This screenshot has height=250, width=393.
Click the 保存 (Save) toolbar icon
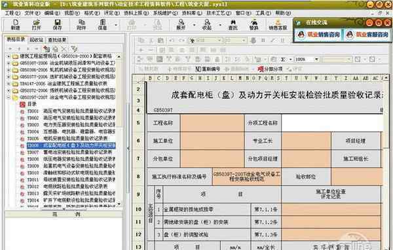point(57,25)
